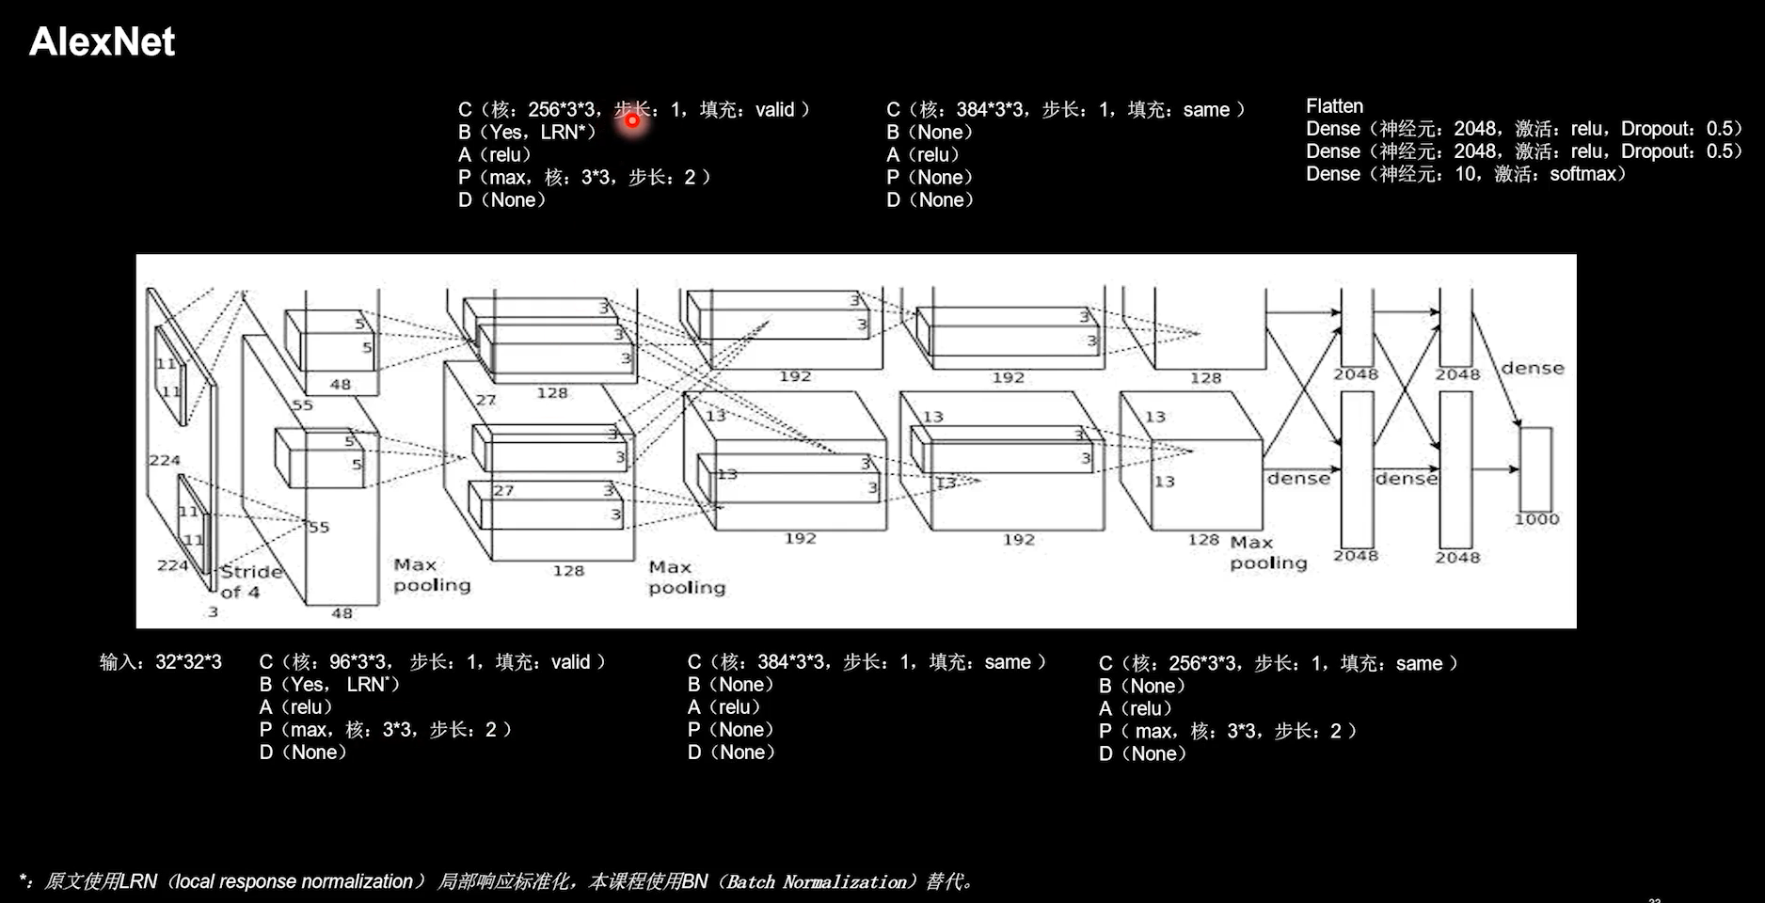Screen dimensions: 1765x903
Task: Click 'D(None)' in the 96*3*3 block
Action: pyautogui.click(x=303, y=752)
